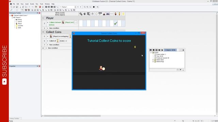Viewport: 218px width, 122px height.
Task: Click the Timer clock column icon
Action: 92,14
